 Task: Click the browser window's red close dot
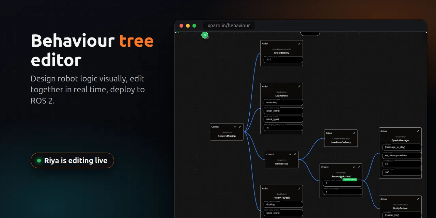pos(181,26)
